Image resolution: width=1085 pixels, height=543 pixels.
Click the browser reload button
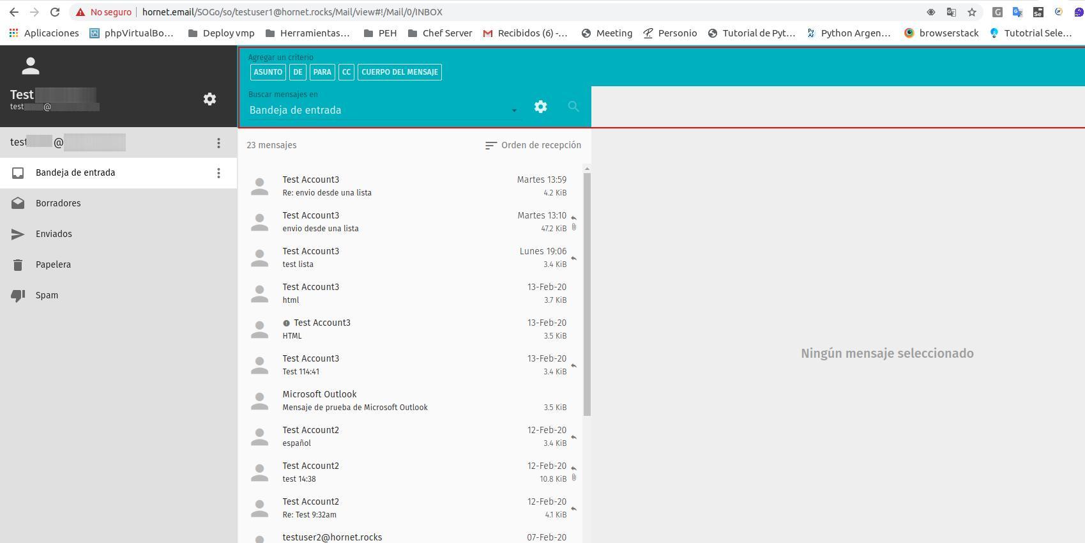55,12
